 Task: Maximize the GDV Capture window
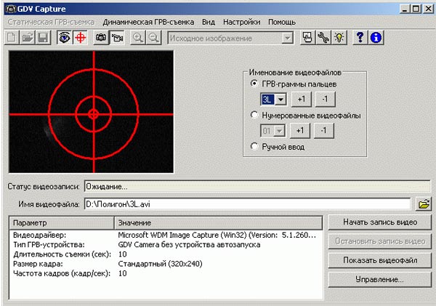[416, 9]
